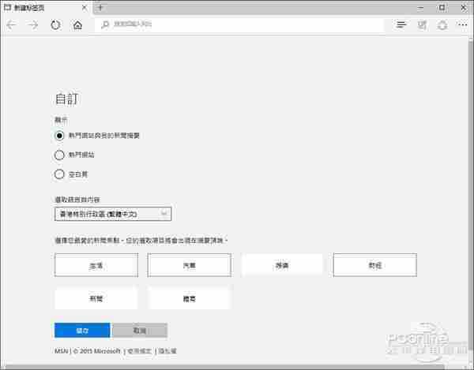Image resolution: width=474 pixels, height=370 pixels.
Task: Open the Hub panel icon
Action: [401, 25]
